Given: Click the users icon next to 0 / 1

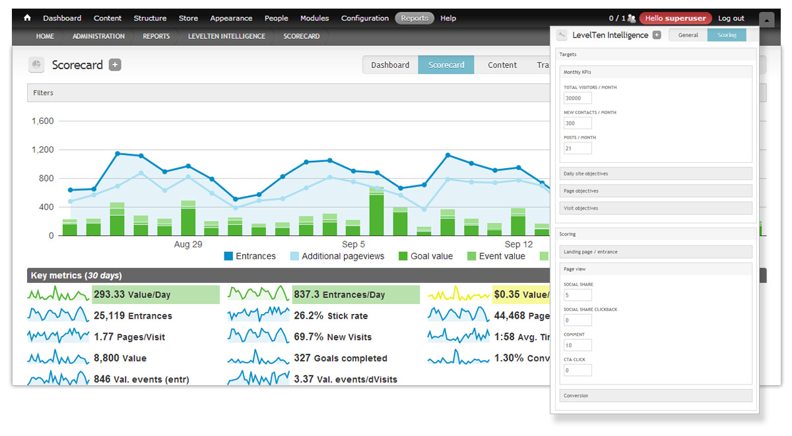Looking at the screenshot, I should (x=632, y=18).
